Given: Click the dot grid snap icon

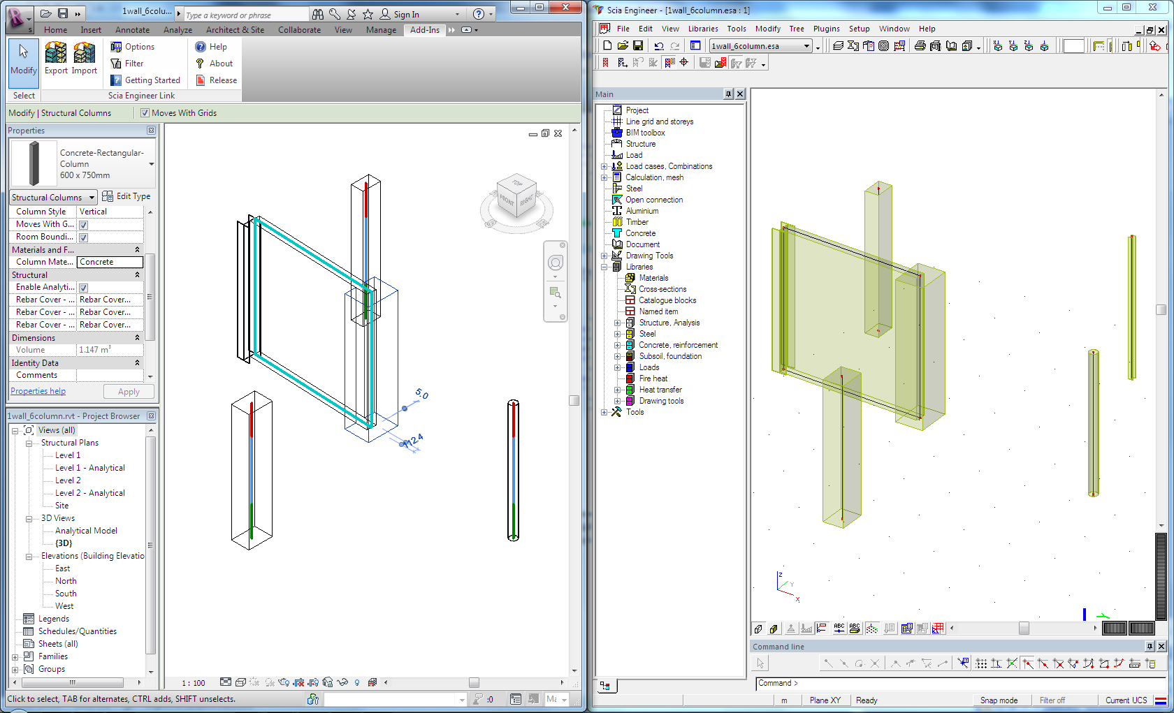Looking at the screenshot, I should coord(981,663).
